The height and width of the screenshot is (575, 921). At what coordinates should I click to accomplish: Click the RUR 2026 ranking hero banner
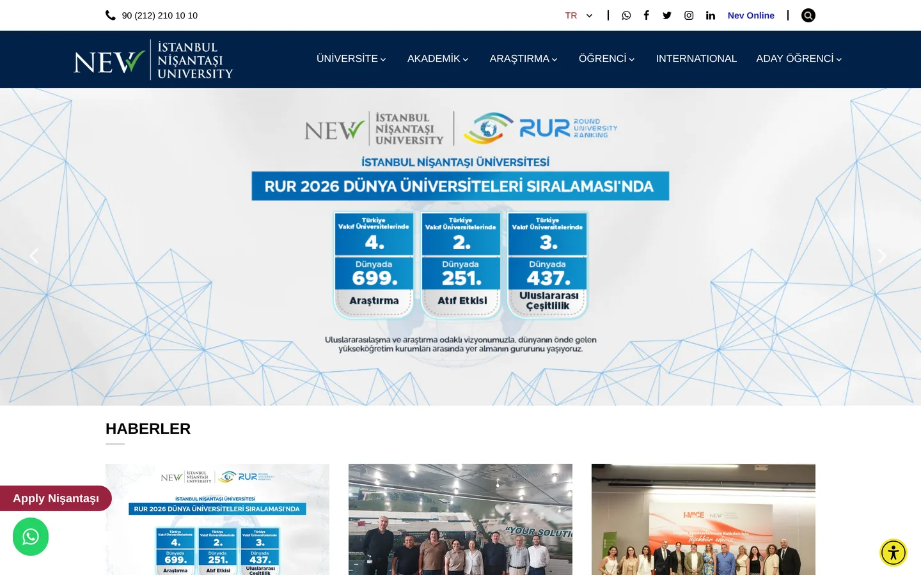460,247
